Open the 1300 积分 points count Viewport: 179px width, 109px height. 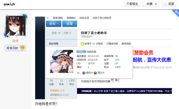[72, 82]
